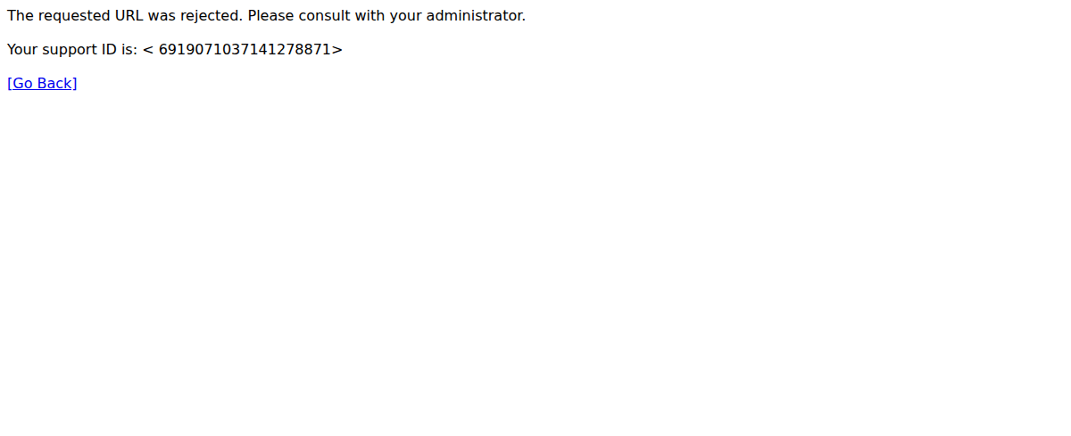Click the word "rejected" in the first line
This screenshot has height=436, width=1071.
pyautogui.click(x=211, y=16)
